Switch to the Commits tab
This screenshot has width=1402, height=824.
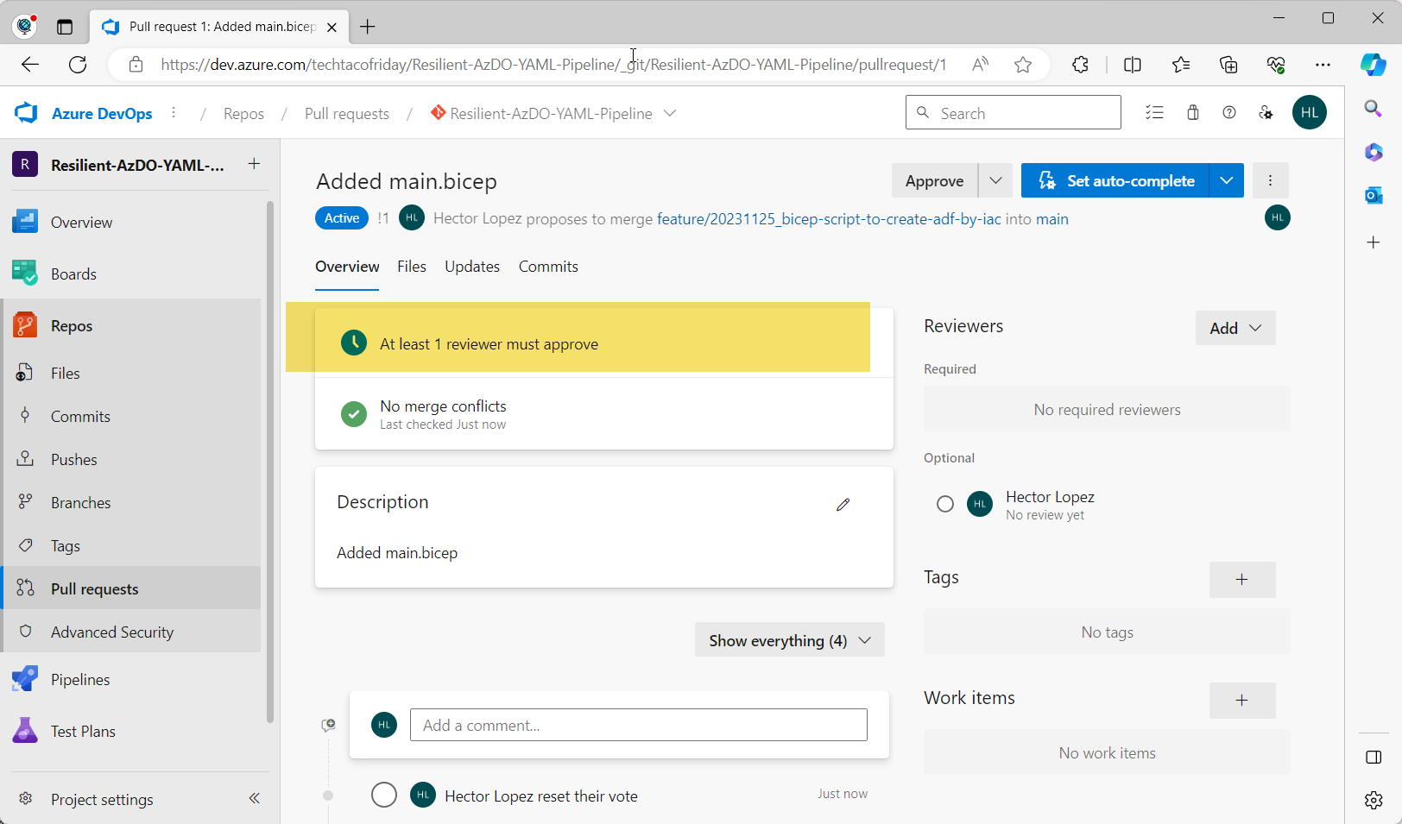pyautogui.click(x=548, y=267)
